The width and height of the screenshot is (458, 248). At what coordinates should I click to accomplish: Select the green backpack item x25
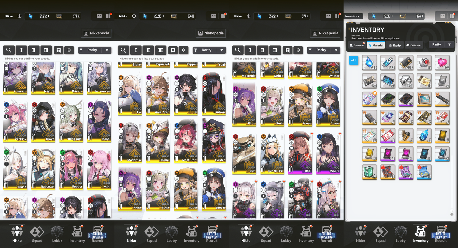(x=370, y=172)
